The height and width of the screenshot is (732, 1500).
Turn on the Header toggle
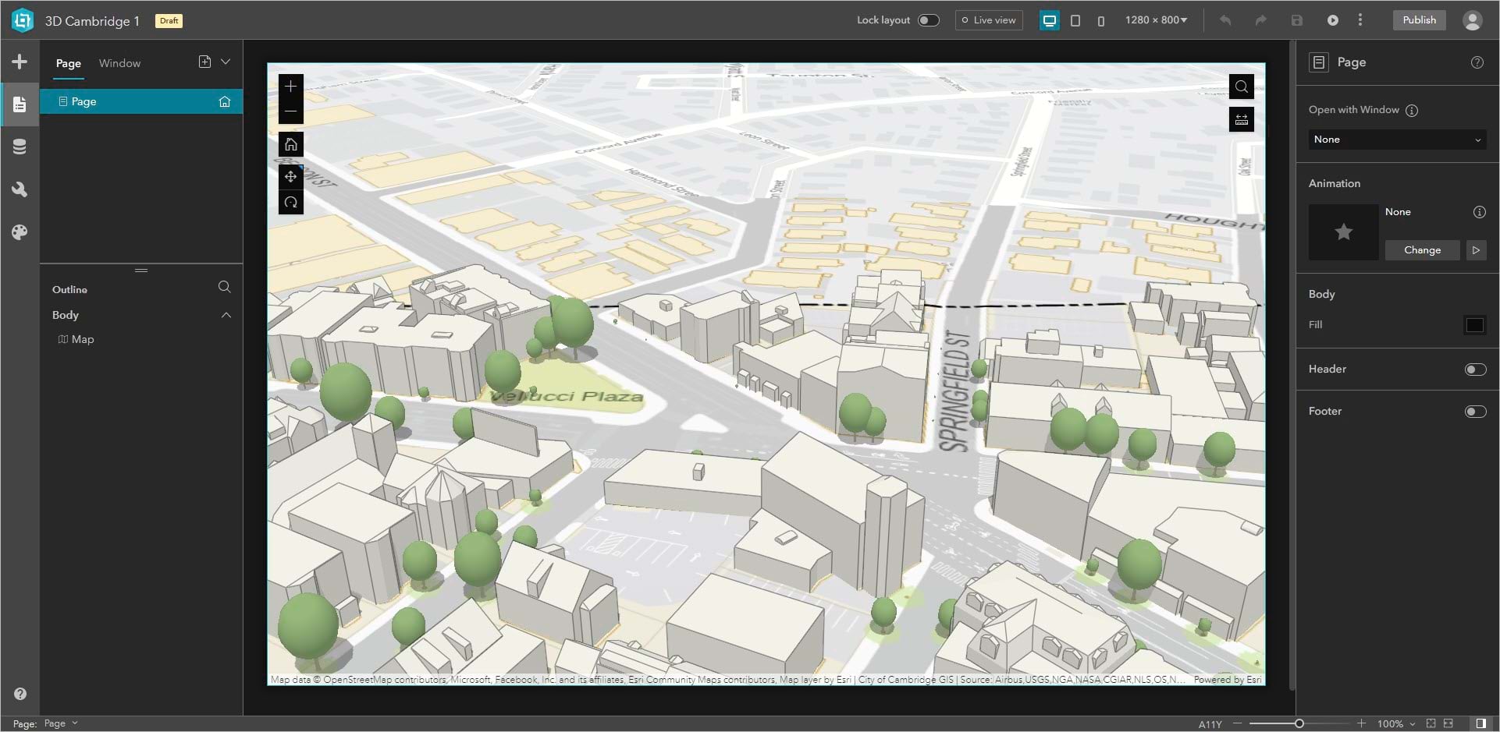pos(1474,369)
